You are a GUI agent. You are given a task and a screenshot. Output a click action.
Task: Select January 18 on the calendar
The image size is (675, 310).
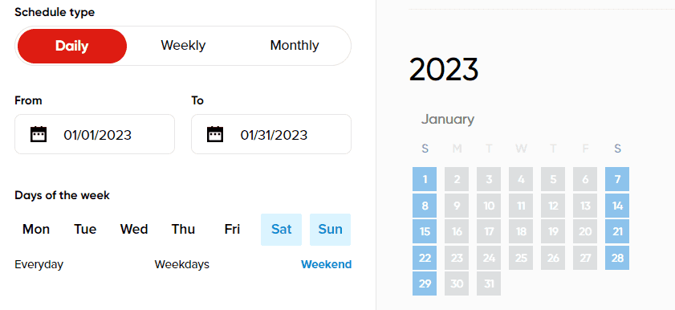tap(521, 231)
